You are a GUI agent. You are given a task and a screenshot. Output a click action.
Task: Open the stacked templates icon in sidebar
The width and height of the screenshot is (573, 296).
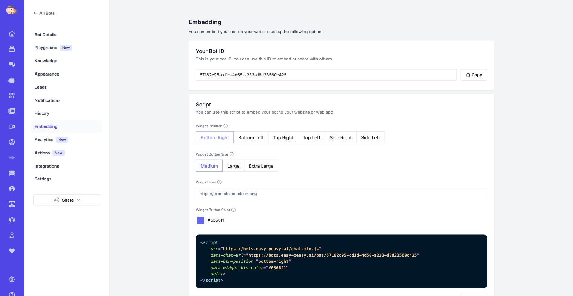[x=12, y=49]
